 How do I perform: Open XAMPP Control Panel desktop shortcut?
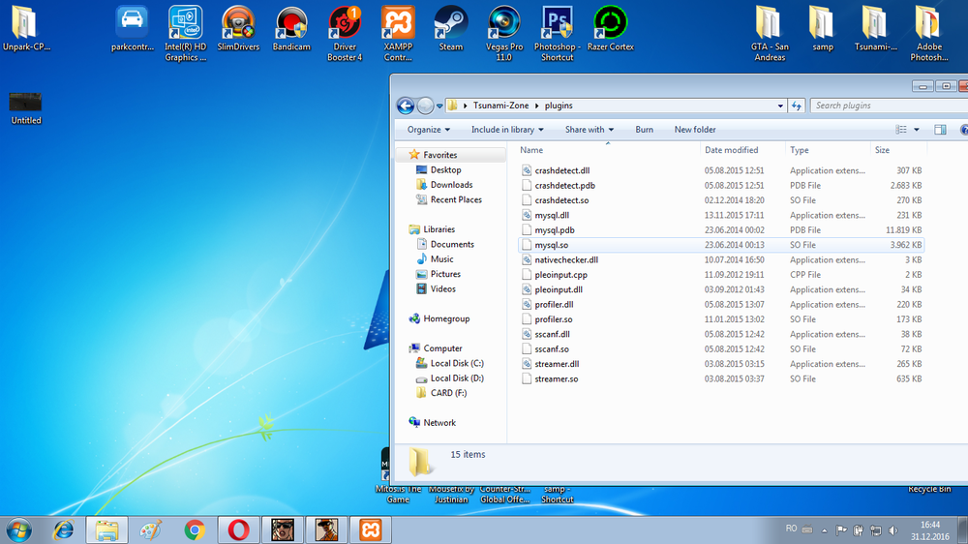click(398, 33)
